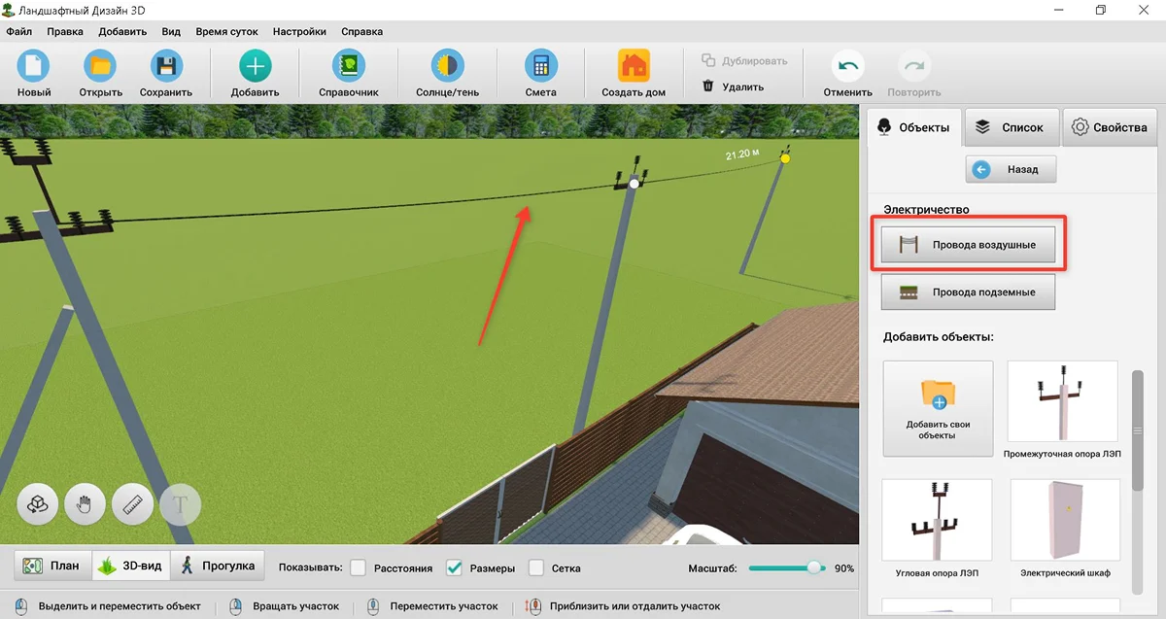
Task: Switch to the Свойства tab
Action: pos(1111,127)
